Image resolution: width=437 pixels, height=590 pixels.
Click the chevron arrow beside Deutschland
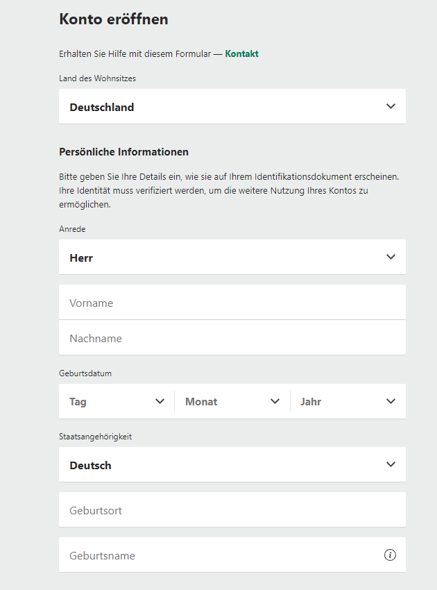click(391, 106)
